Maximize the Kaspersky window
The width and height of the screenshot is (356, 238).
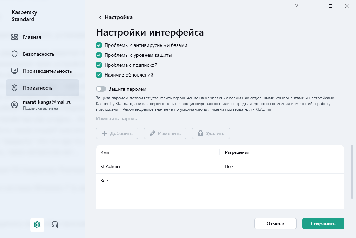coord(330,6)
